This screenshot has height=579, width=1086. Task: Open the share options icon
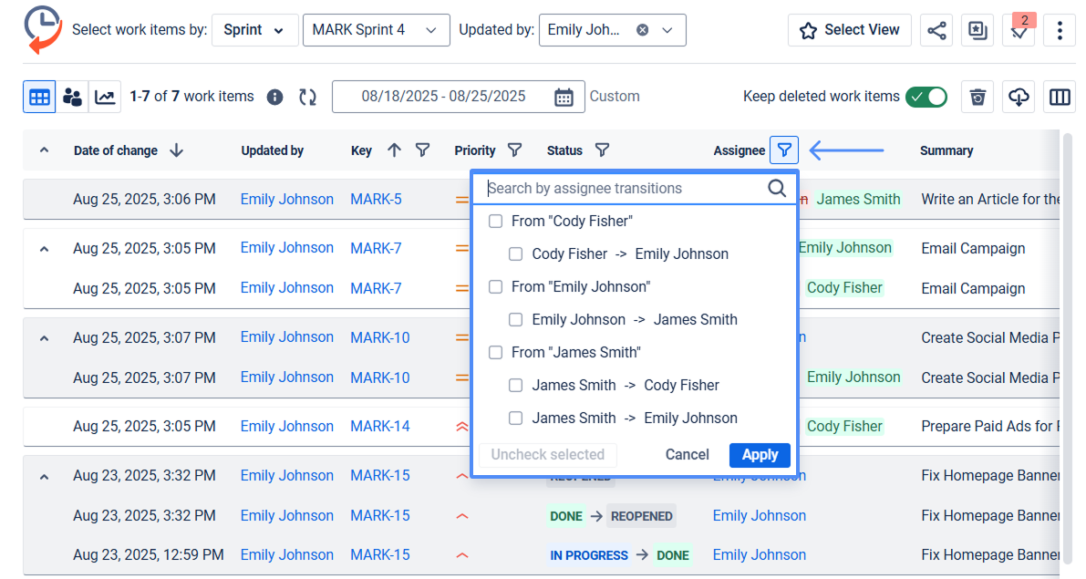point(936,29)
